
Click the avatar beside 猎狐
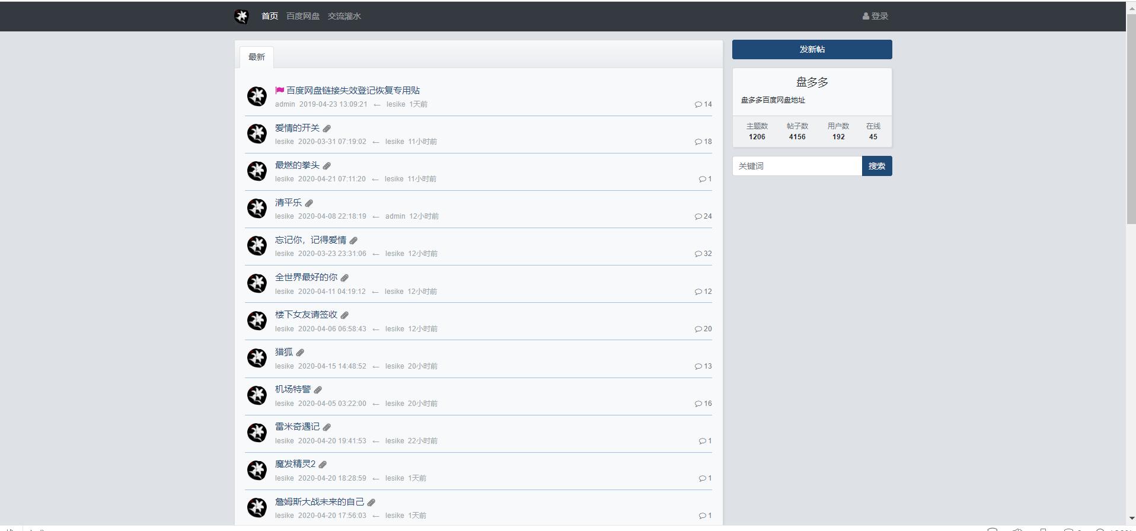pos(257,357)
